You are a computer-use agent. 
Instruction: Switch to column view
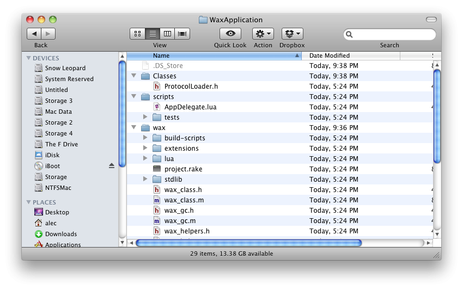pyautogui.click(x=167, y=34)
